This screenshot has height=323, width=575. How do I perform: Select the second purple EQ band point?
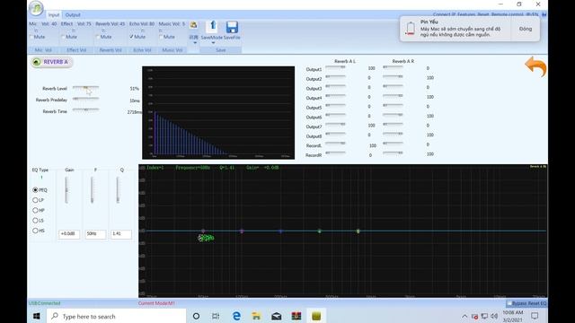(x=242, y=231)
